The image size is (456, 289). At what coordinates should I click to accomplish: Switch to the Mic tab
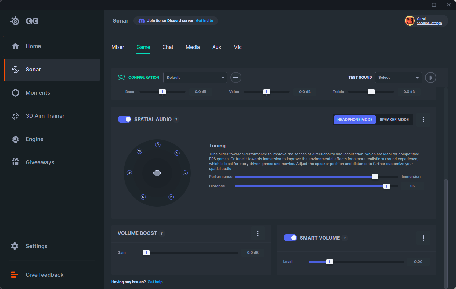237,47
